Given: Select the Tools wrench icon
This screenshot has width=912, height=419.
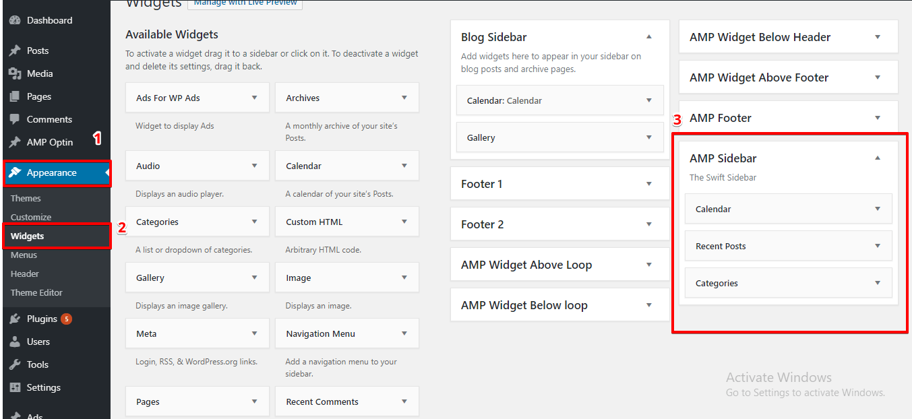Looking at the screenshot, I should (16, 364).
